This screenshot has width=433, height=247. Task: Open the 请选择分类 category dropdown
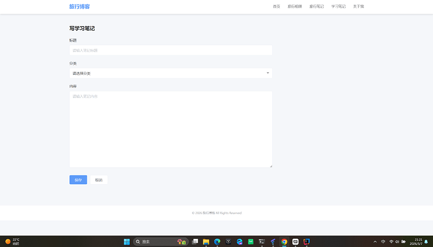pyautogui.click(x=171, y=73)
